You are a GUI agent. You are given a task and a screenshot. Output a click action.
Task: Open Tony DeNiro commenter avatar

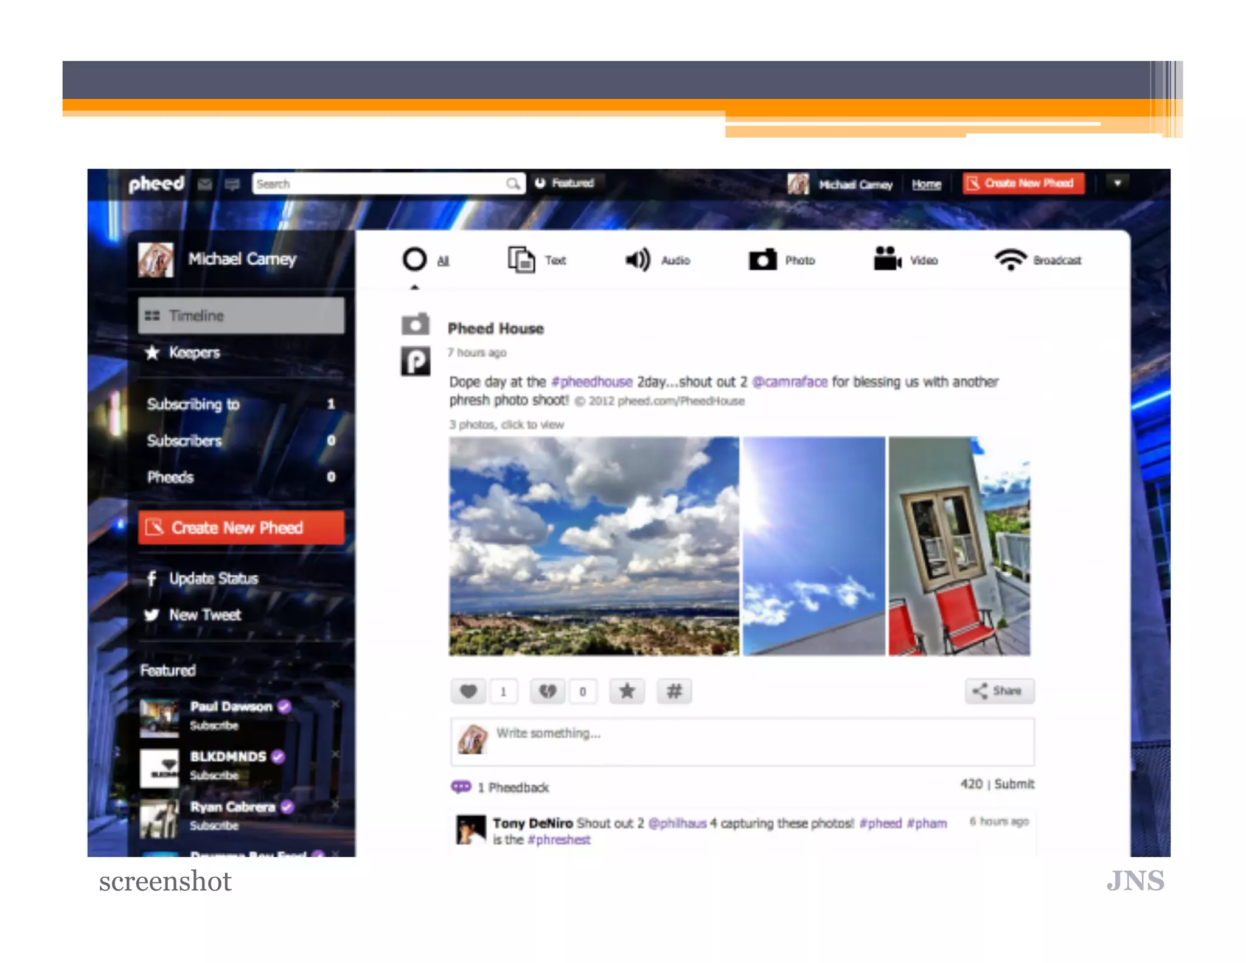click(x=471, y=830)
